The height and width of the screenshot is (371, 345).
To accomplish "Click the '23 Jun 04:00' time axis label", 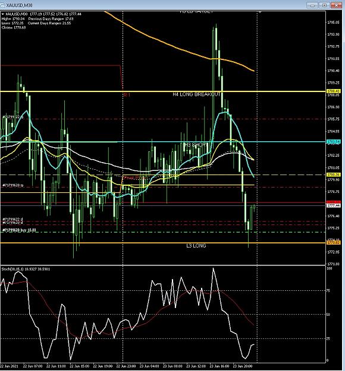I will pyautogui.click(x=149, y=366).
